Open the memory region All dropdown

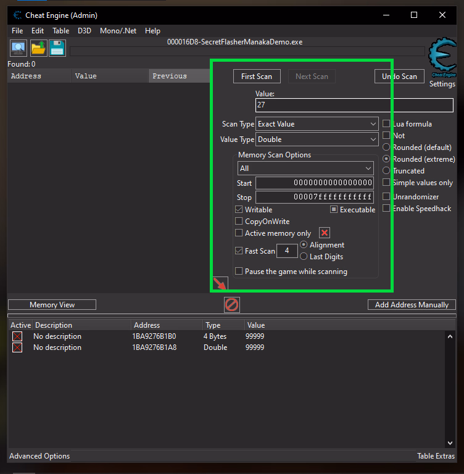[305, 168]
